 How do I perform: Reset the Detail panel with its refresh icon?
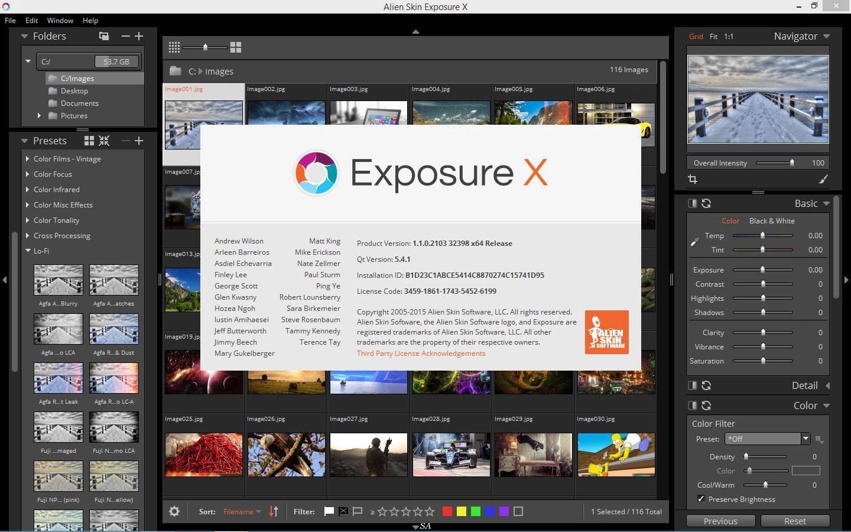[706, 385]
